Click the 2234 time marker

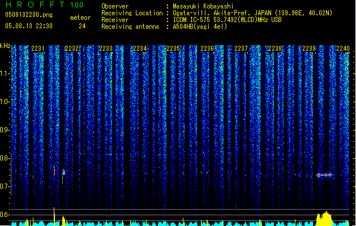[140, 49]
